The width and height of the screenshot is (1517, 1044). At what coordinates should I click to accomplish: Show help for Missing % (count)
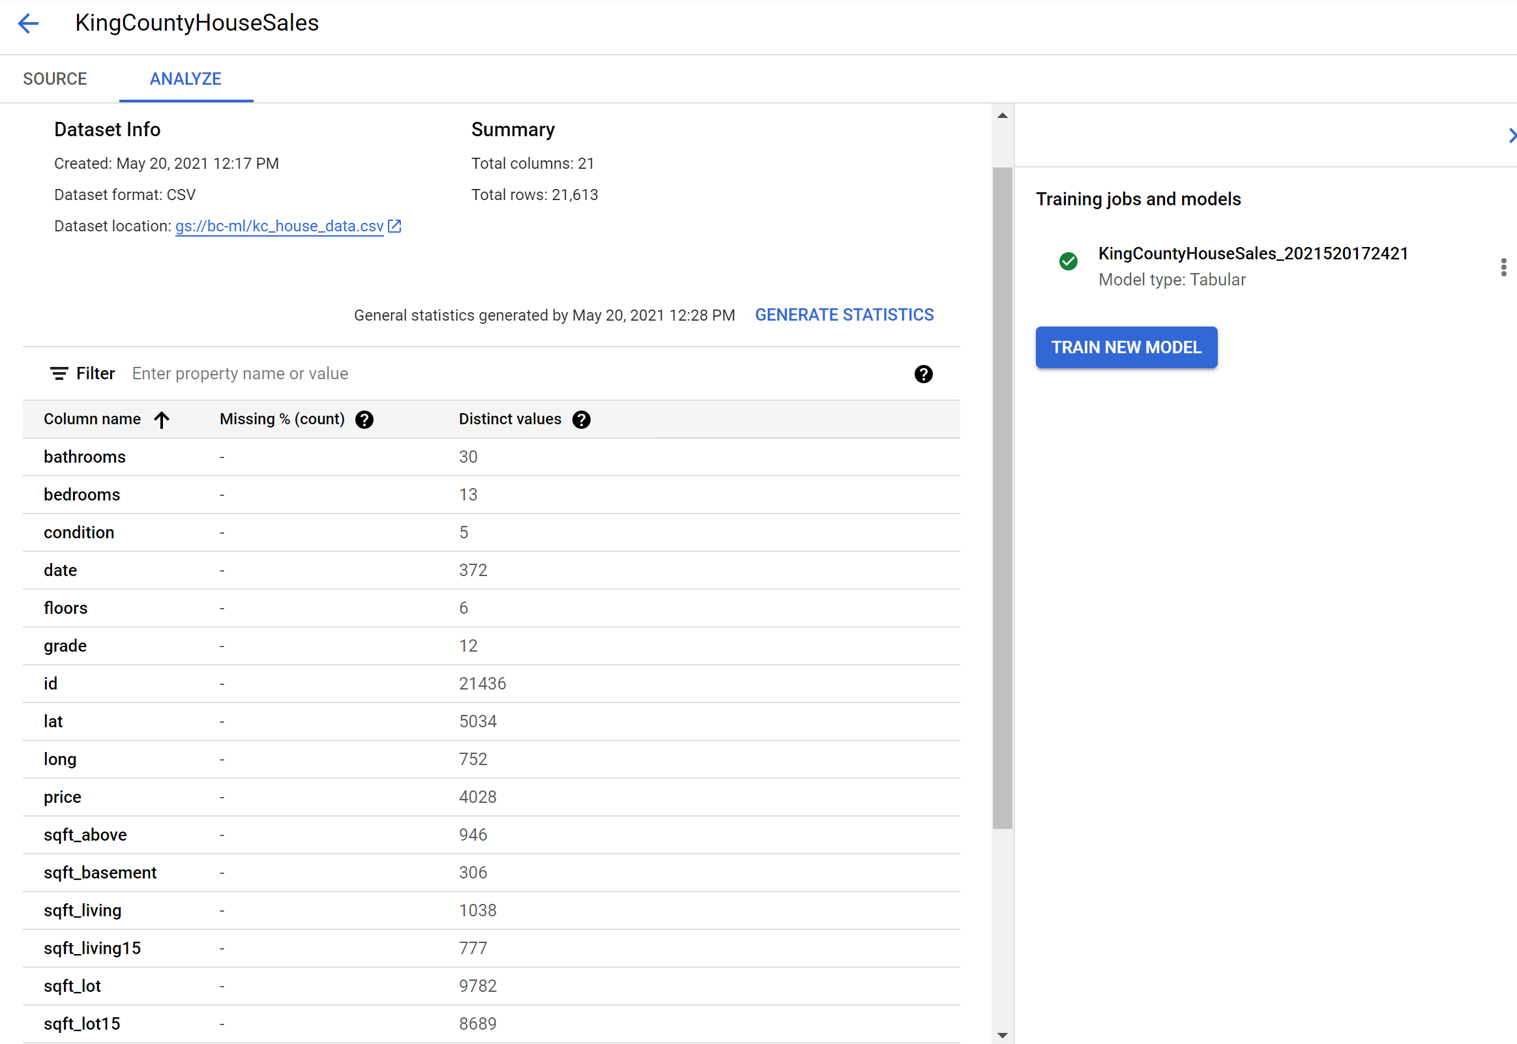point(364,419)
